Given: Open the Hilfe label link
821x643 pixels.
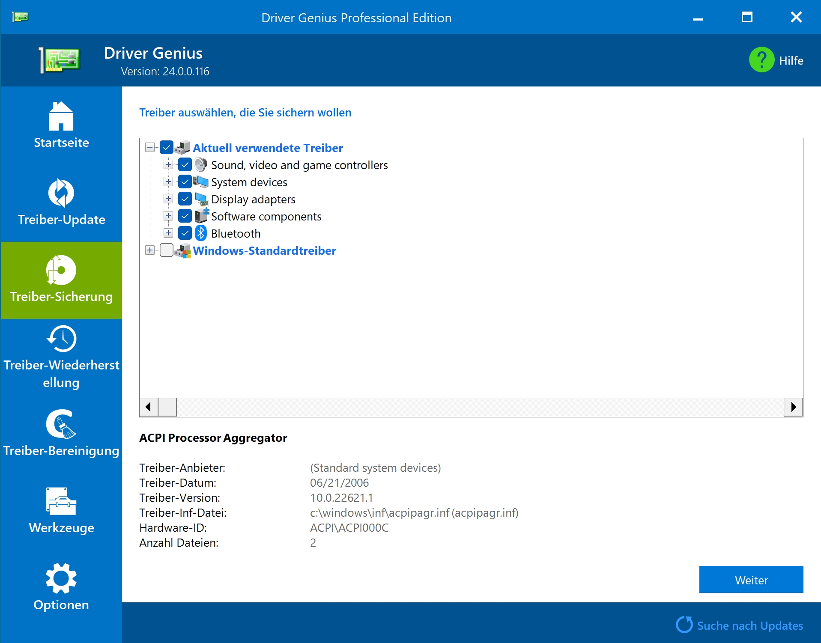Looking at the screenshot, I should 791,60.
